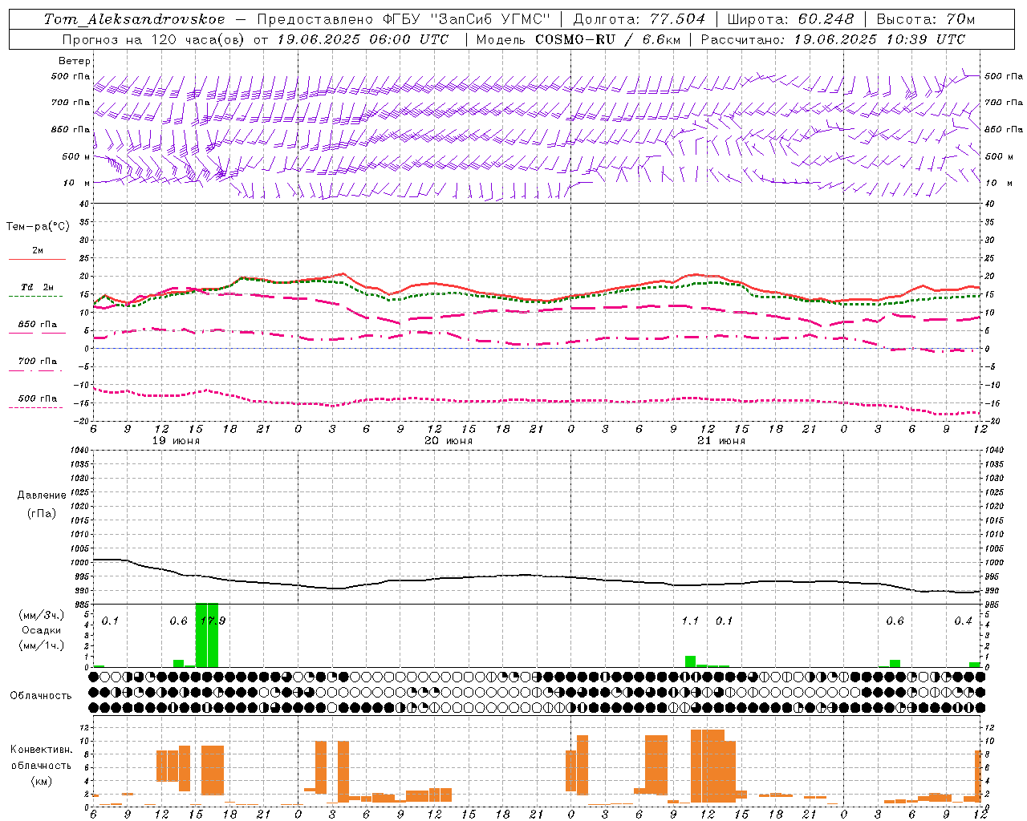Select the (мм/1ч.) precipitation unit label
The width and height of the screenshot is (1027, 821).
(41, 645)
